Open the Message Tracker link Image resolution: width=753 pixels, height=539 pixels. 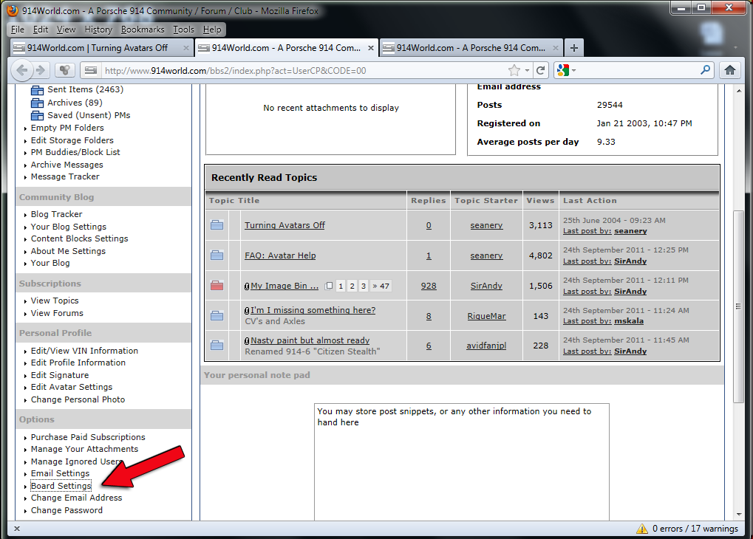click(65, 176)
